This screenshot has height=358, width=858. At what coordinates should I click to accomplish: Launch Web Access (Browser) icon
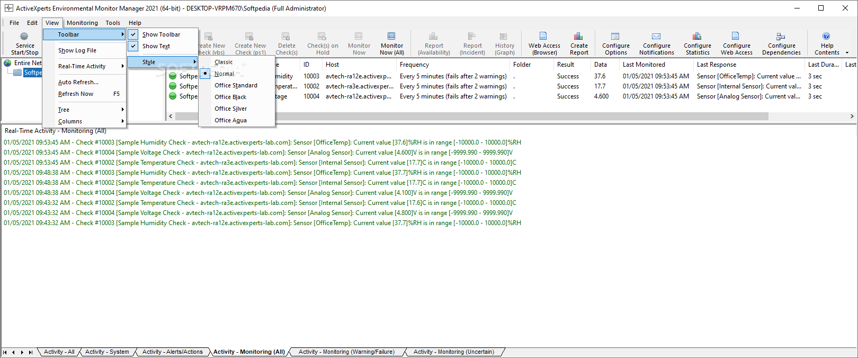pyautogui.click(x=543, y=37)
